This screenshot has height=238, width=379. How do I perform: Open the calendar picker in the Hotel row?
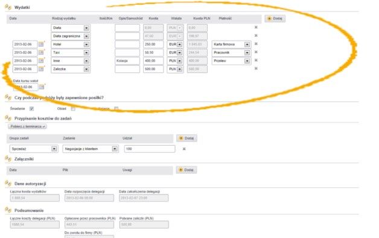click(x=41, y=44)
